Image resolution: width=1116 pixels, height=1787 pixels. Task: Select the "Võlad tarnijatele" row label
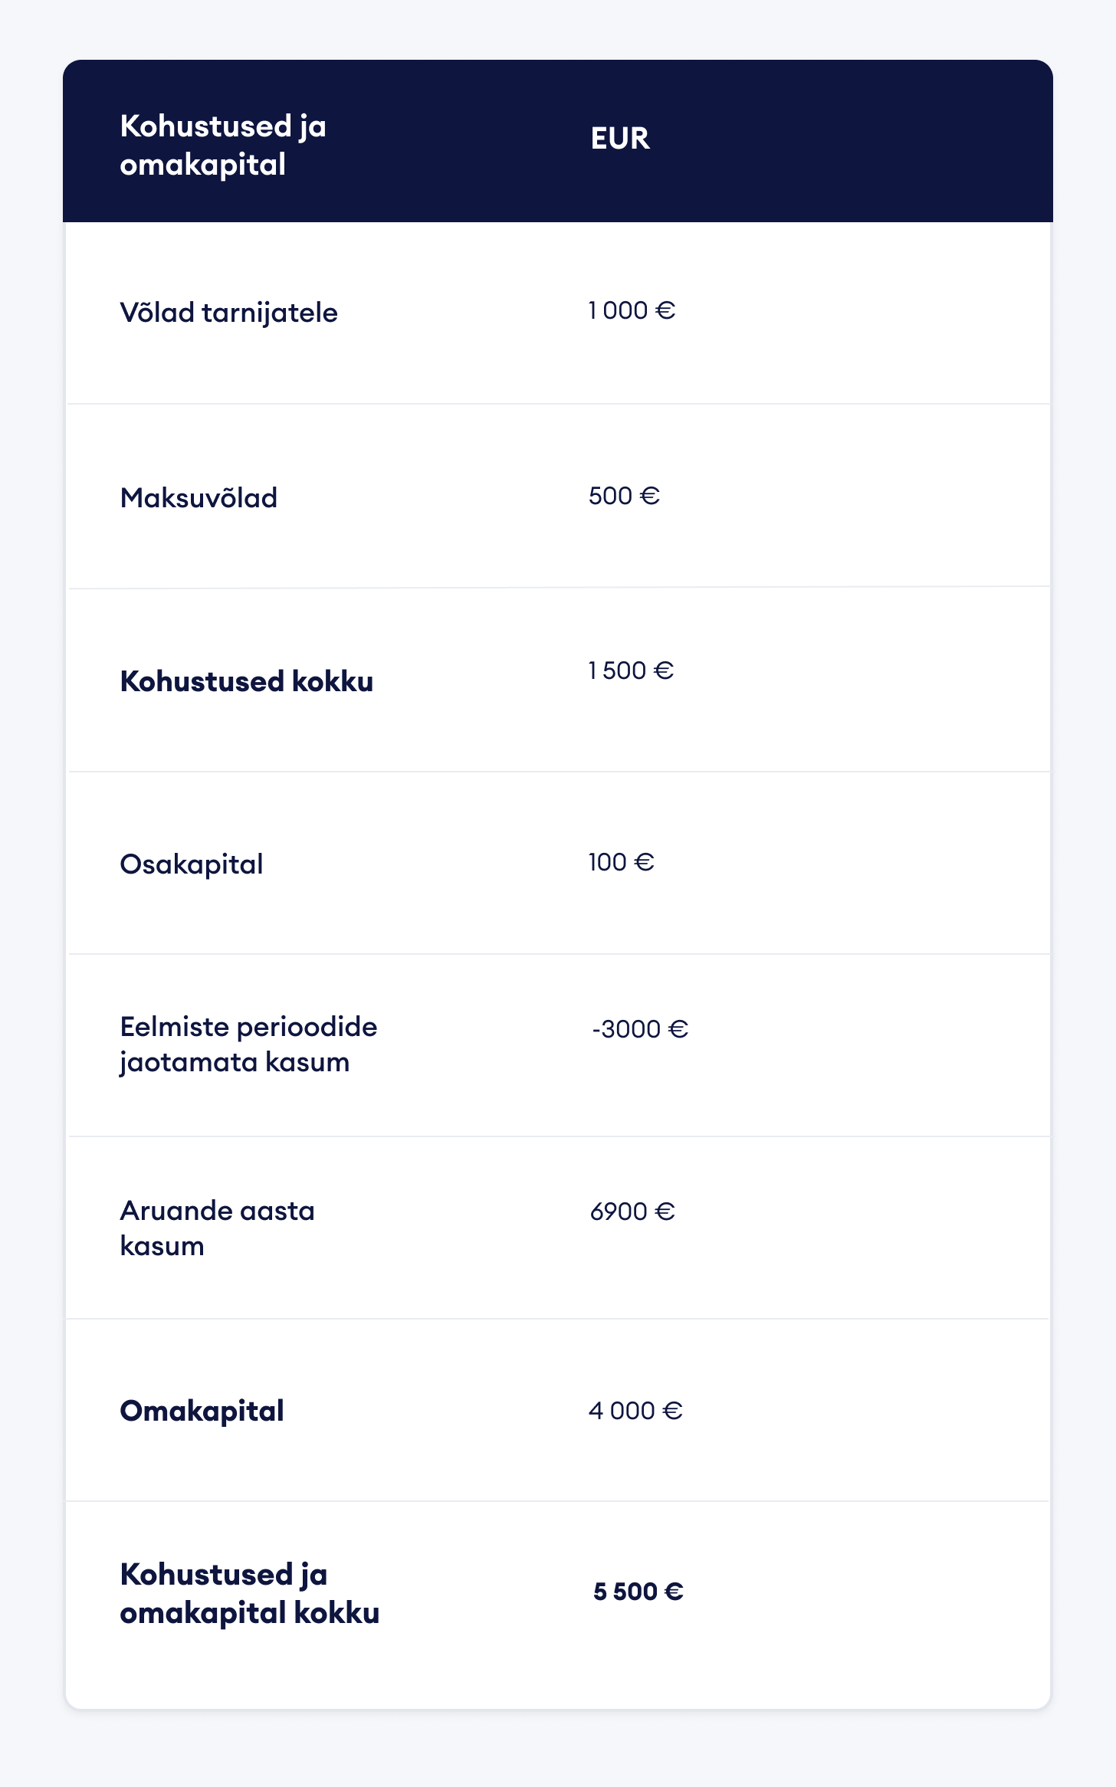tap(228, 313)
